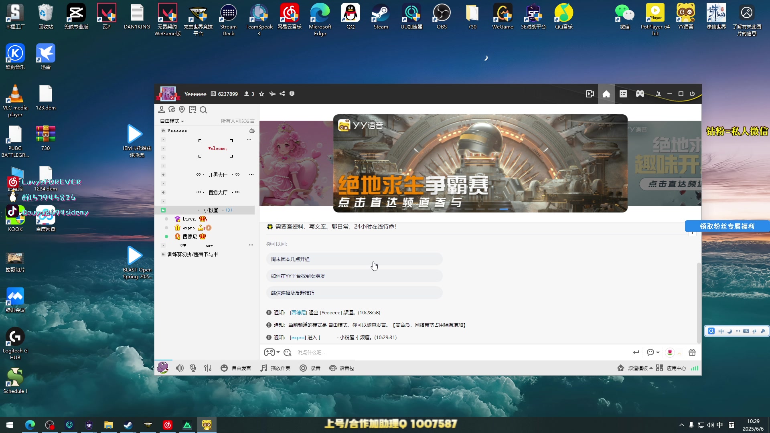Screen dimensions: 770x433
Task: Click the mini-window icon in title bar
Action: (x=658, y=94)
